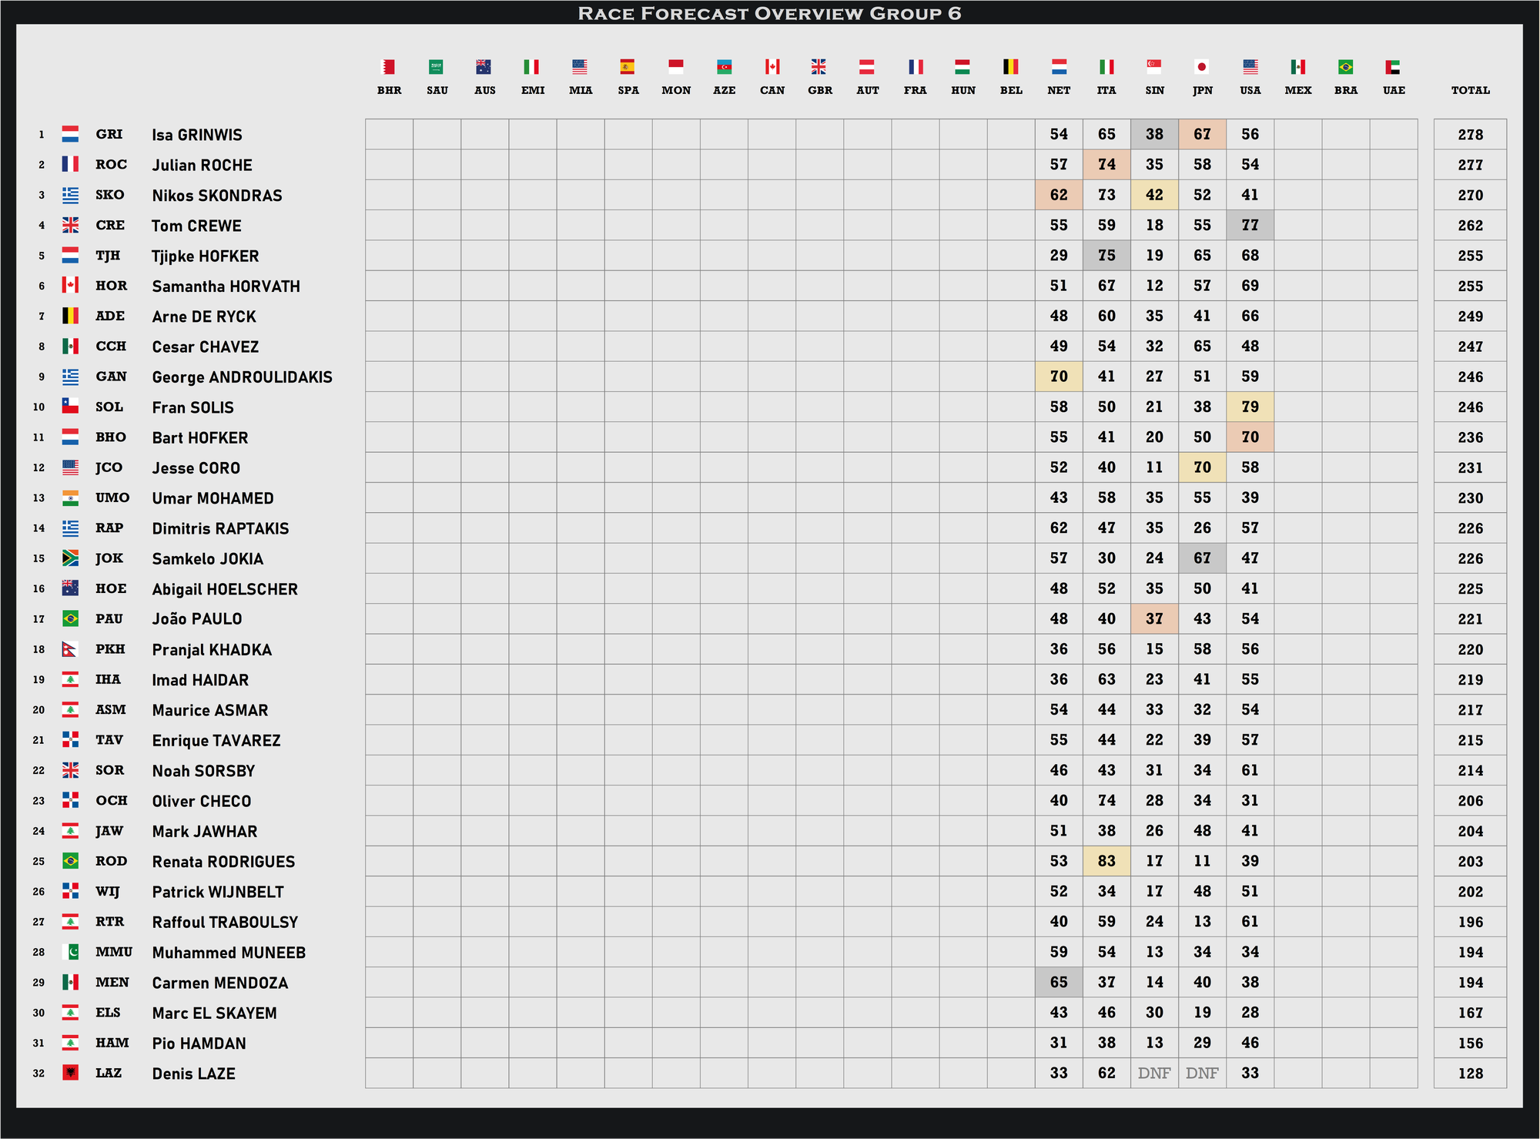Click total 278 for Isa GRINWIS
Screen dimensions: 1540x1139
(1470, 135)
